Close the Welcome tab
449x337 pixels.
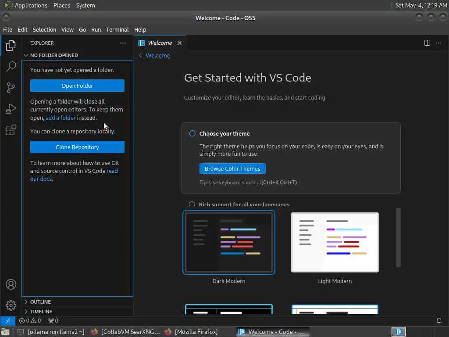pos(179,43)
